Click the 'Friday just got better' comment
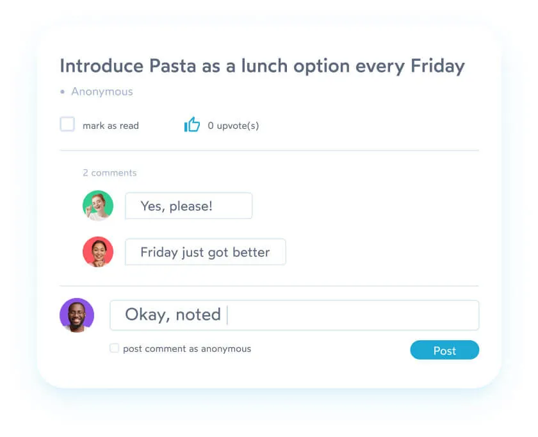 coord(205,252)
